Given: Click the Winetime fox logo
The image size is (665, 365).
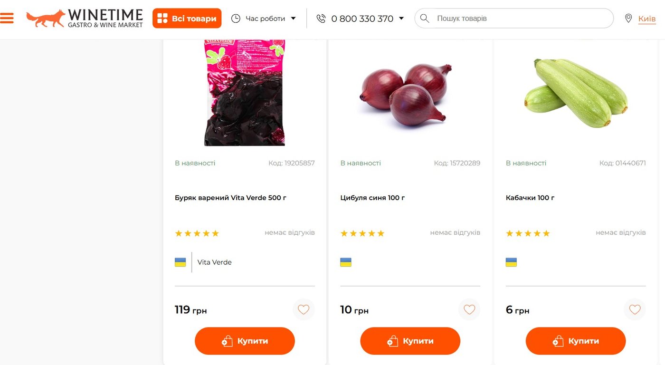Looking at the screenshot, I should tap(46, 18).
